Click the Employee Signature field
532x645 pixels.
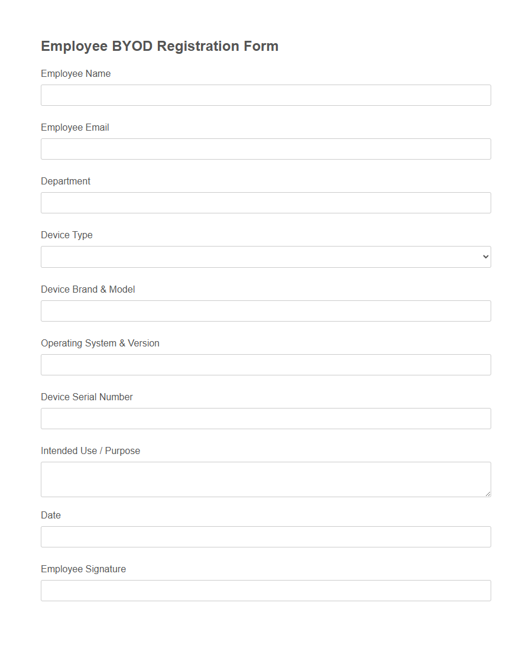pyautogui.click(x=266, y=590)
